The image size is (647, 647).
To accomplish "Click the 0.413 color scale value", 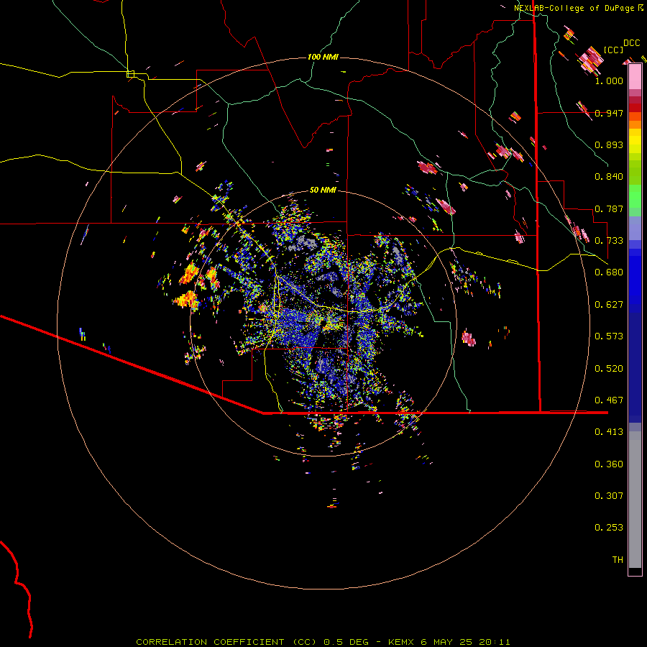I will pyautogui.click(x=609, y=432).
